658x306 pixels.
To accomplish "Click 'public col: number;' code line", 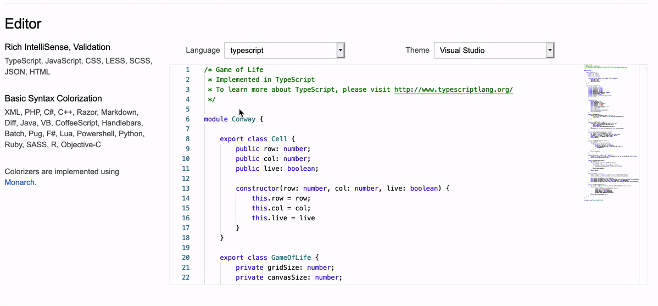I will pyautogui.click(x=273, y=159).
